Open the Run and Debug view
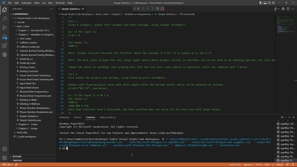Screen dimensions: 297x167 (4, 37)
